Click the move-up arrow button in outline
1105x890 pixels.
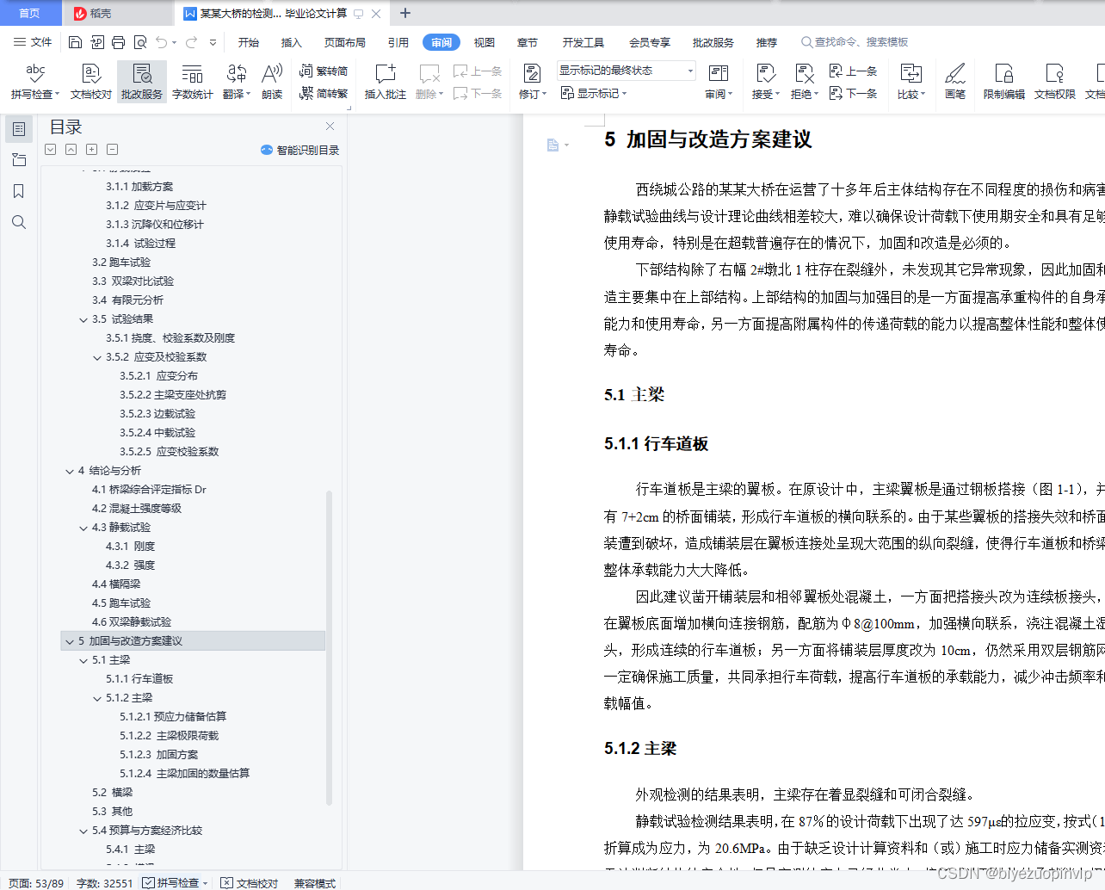coord(71,150)
